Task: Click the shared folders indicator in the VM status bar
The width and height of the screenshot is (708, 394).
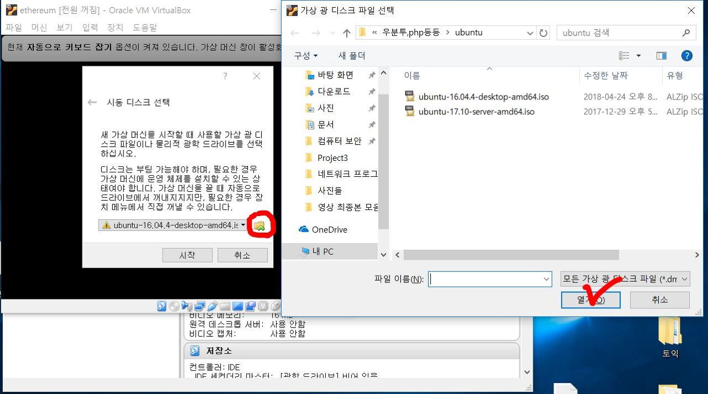Action: click(x=225, y=306)
